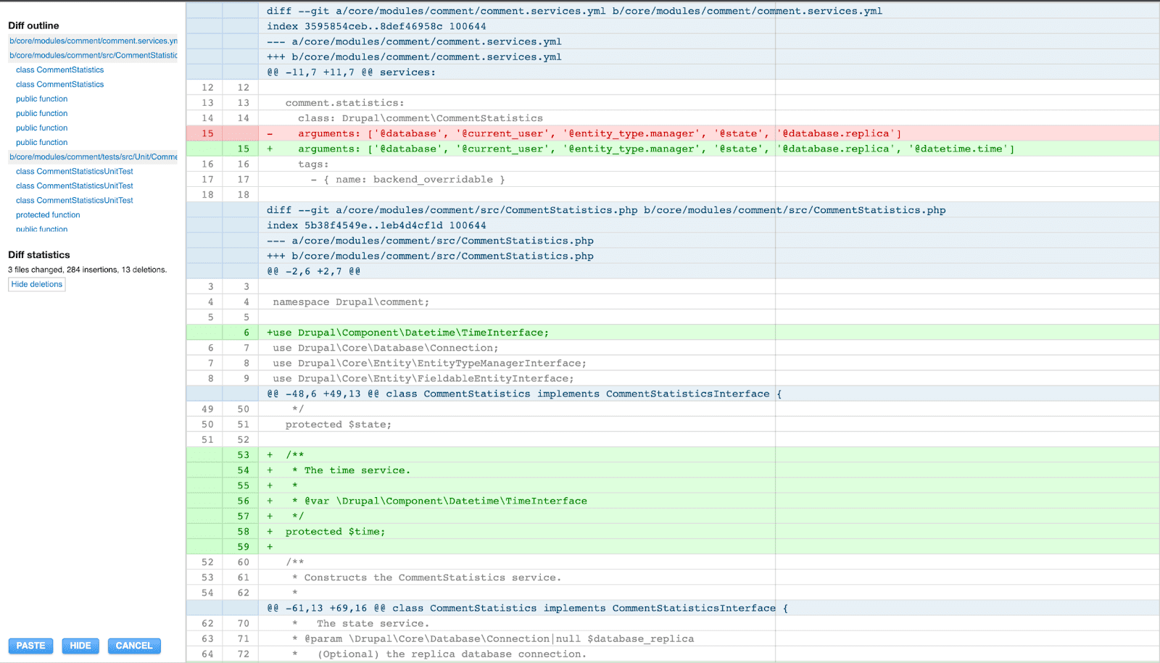Viewport: 1160px width, 663px height.
Task: Click the PASTE button
Action: point(30,646)
